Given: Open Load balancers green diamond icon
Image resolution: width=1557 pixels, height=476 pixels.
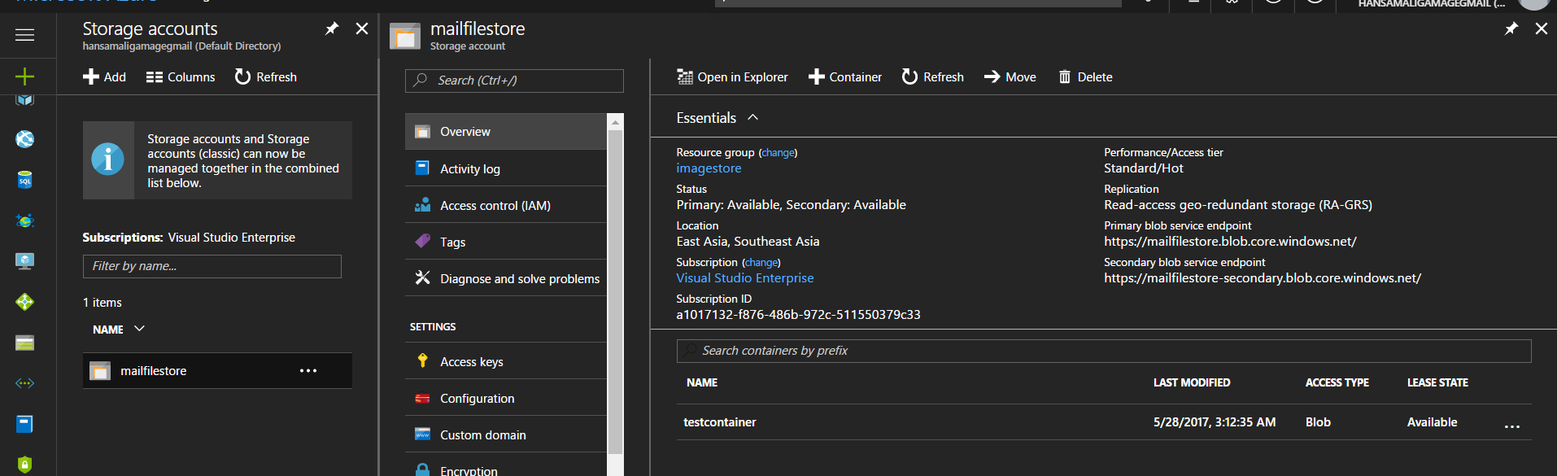Looking at the screenshot, I should [x=25, y=302].
